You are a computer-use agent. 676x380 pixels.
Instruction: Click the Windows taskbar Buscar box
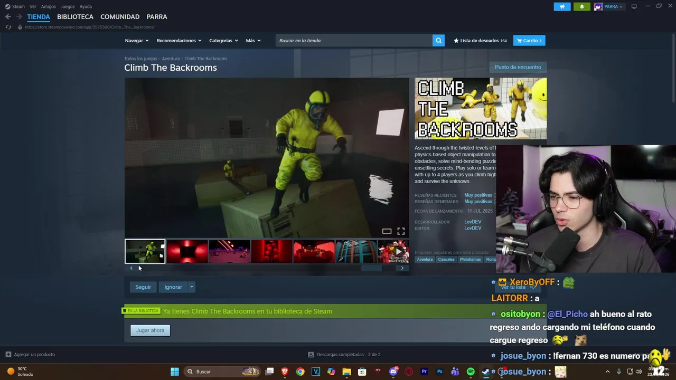tap(222, 372)
